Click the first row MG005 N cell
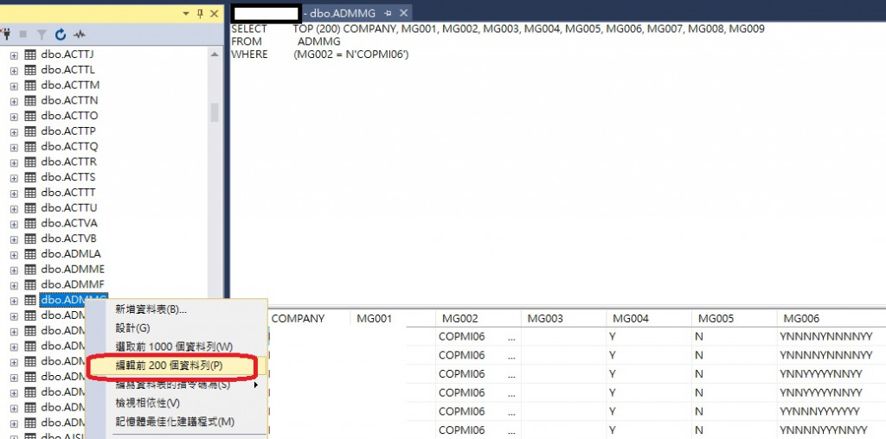 tap(734, 337)
